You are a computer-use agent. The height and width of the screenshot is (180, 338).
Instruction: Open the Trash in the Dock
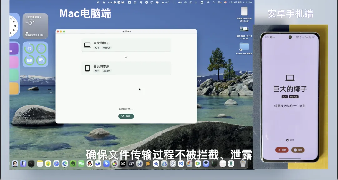tap(243, 164)
